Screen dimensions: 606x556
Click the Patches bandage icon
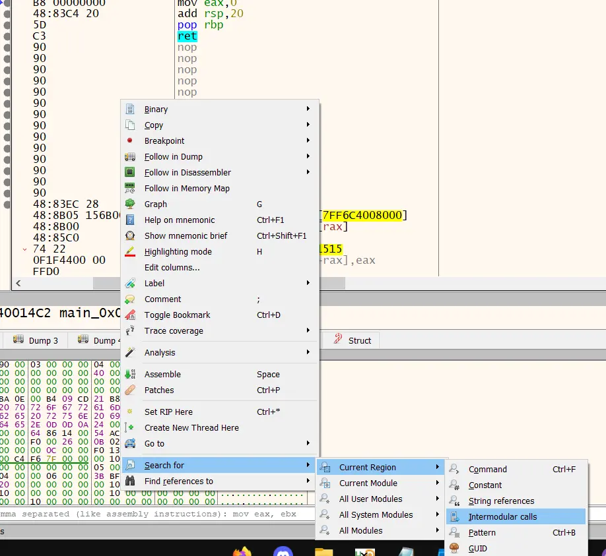(x=130, y=390)
